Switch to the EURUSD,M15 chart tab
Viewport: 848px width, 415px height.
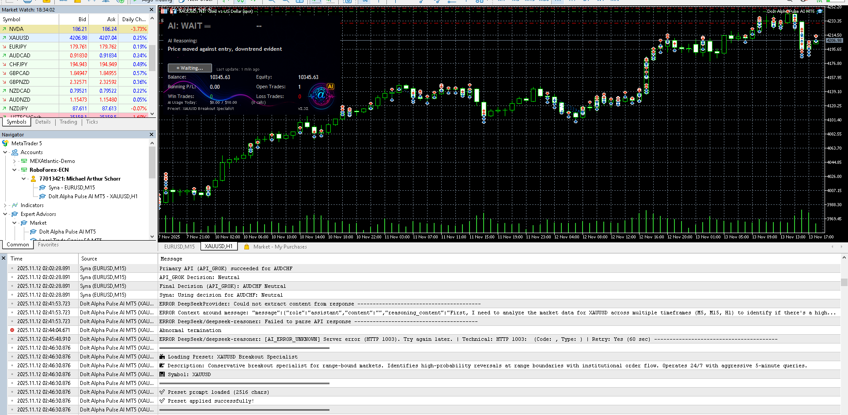179,247
